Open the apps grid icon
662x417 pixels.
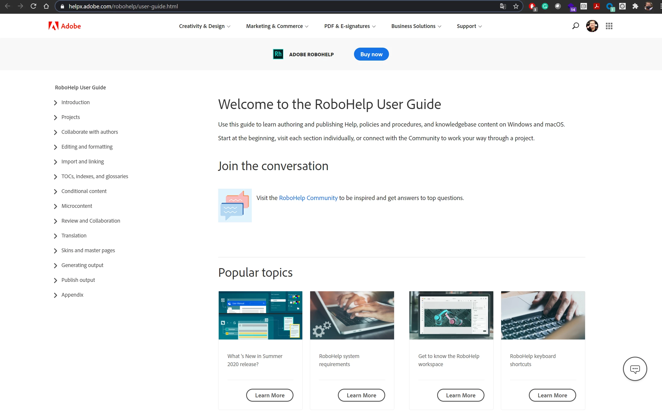(609, 26)
